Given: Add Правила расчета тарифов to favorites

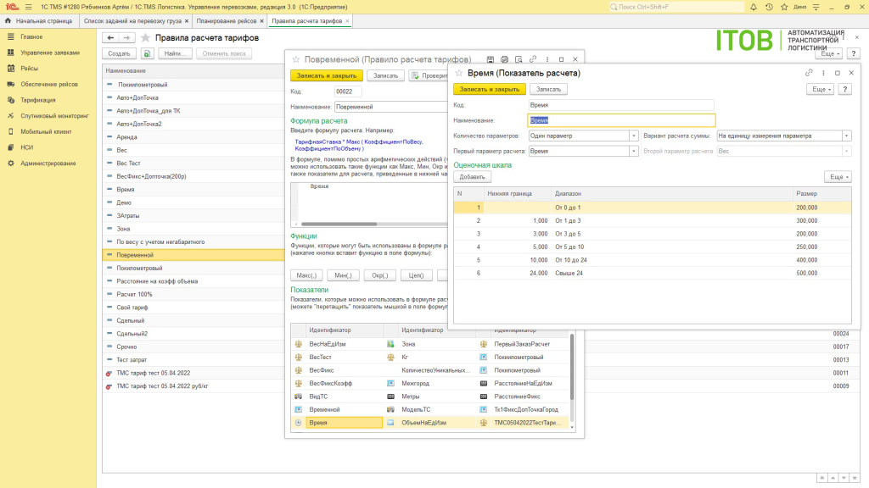Looking at the screenshot, I should [x=145, y=37].
